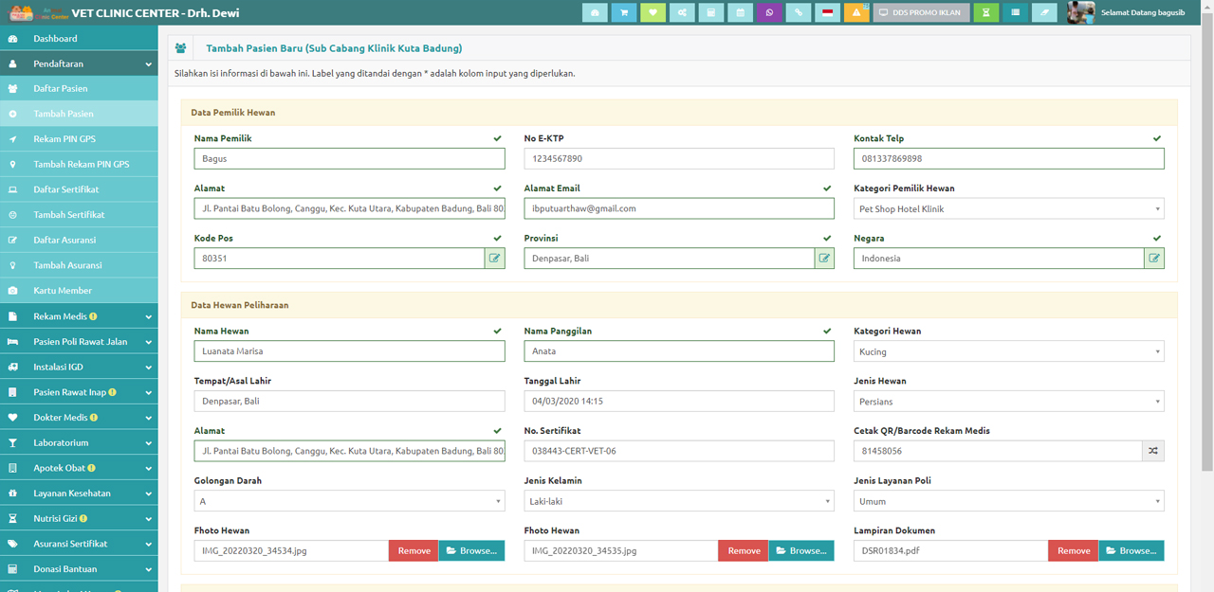Open Daftar Pasien in the sidebar
Image resolution: width=1214 pixels, height=592 pixels.
[61, 89]
